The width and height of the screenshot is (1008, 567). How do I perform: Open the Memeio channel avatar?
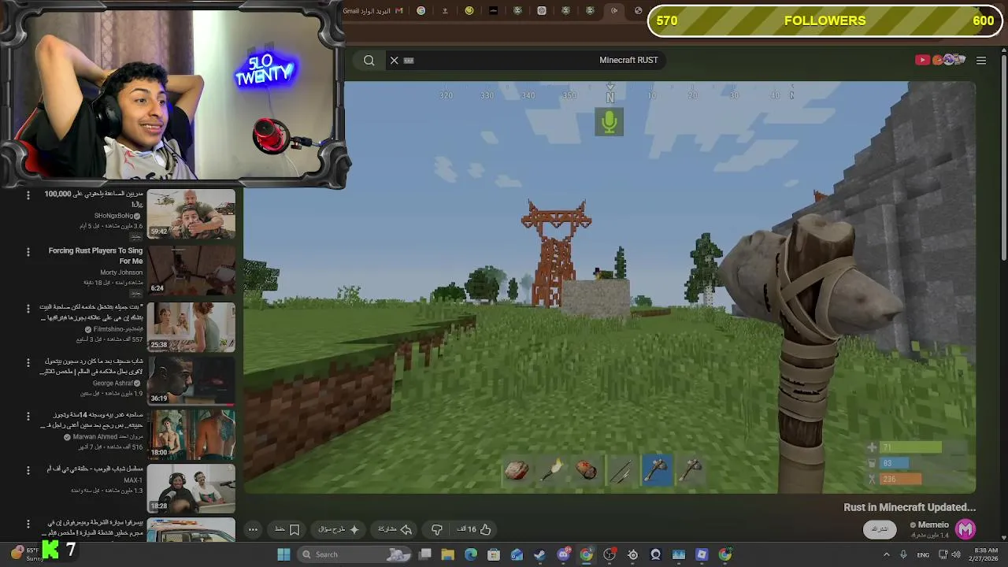965,529
